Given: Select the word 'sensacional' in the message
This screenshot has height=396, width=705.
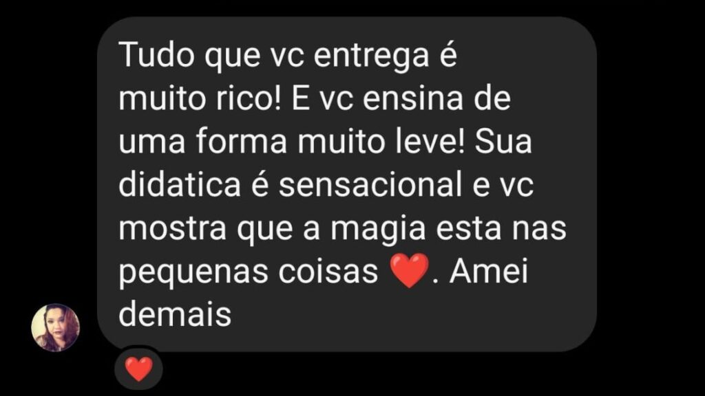Looking at the screenshot, I should point(370,184).
